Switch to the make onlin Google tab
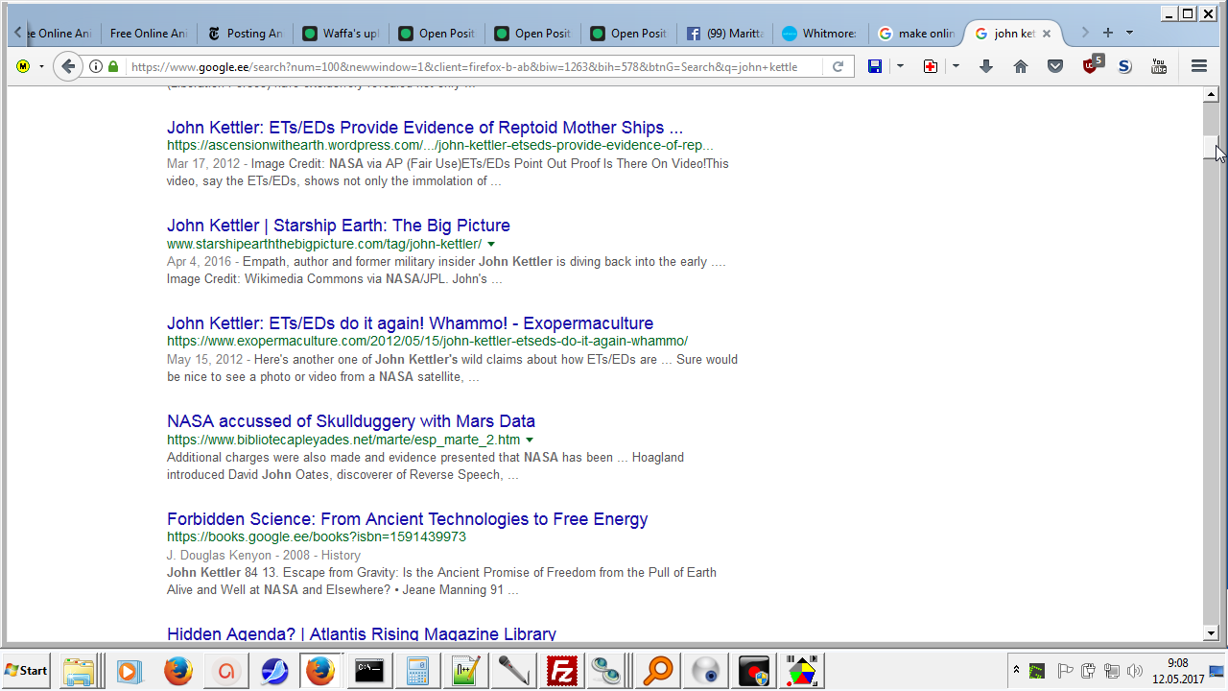This screenshot has width=1228, height=691. pyautogui.click(x=916, y=34)
